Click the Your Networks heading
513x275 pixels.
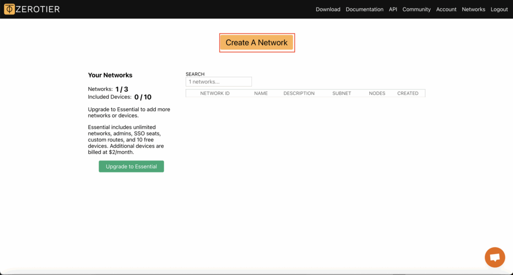(x=110, y=75)
